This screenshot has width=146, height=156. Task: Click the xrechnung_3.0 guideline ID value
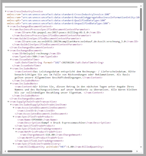point(76,41)
